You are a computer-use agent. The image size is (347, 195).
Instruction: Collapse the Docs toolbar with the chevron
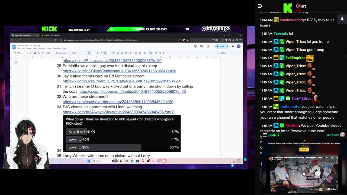tap(237, 53)
